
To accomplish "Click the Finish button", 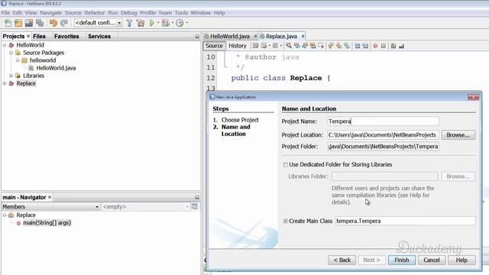I will 402,260.
